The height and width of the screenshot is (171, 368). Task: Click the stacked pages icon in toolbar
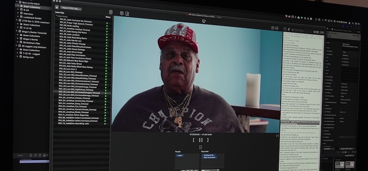(x=122, y=13)
